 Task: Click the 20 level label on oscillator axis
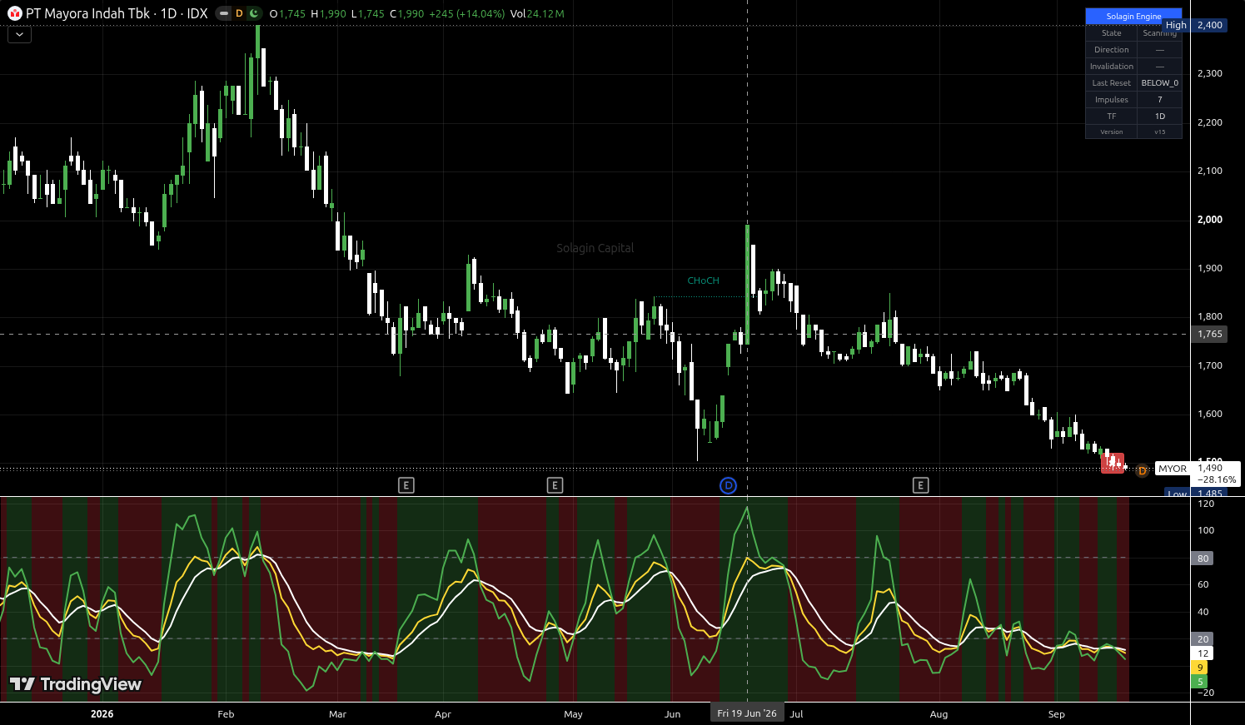click(1203, 639)
